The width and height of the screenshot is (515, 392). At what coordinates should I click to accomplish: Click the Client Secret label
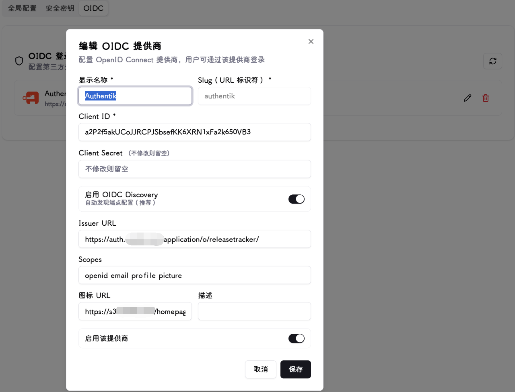point(101,153)
